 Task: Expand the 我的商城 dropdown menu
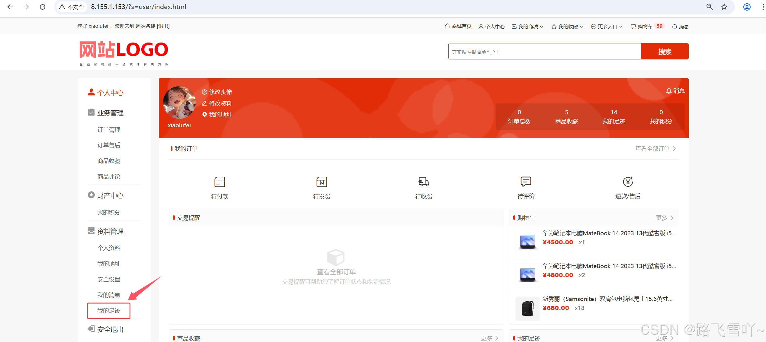click(x=528, y=27)
